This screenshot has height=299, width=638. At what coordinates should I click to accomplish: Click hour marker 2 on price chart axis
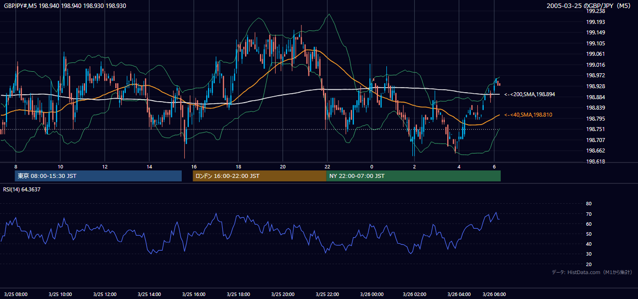coord(414,166)
